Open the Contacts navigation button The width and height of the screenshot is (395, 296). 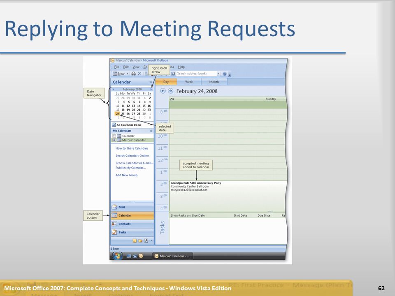(x=132, y=224)
